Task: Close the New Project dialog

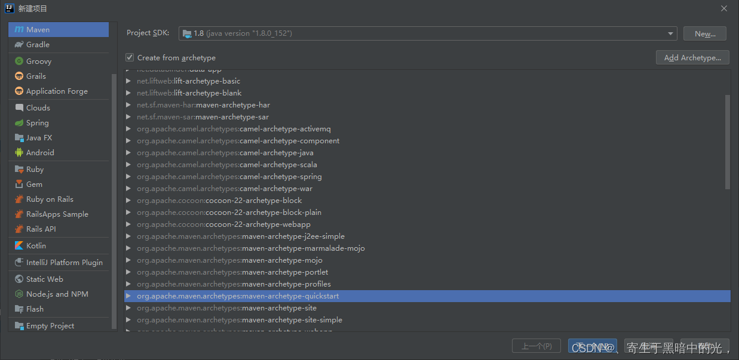Action: [x=723, y=8]
